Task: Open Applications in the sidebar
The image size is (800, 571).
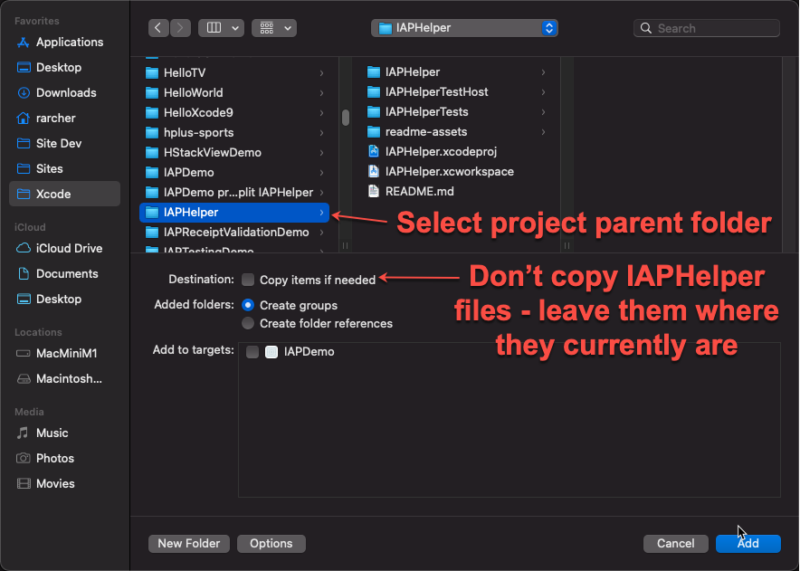Action: [64, 42]
